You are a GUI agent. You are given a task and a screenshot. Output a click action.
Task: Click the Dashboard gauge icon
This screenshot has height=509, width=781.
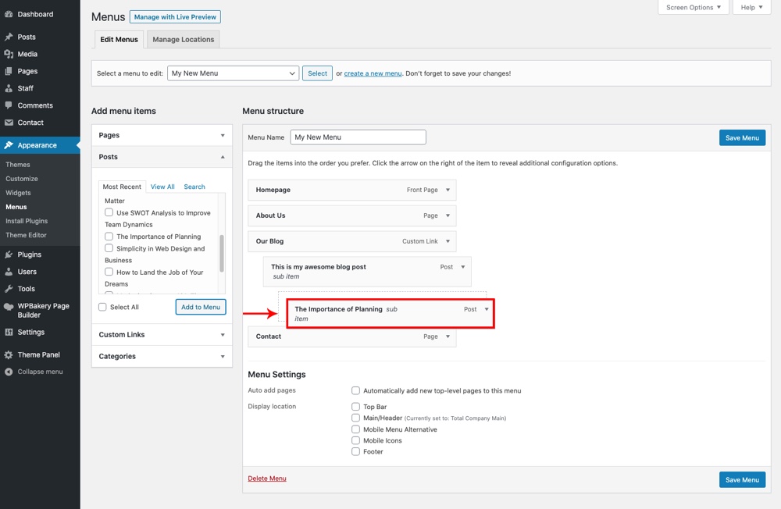(x=9, y=15)
